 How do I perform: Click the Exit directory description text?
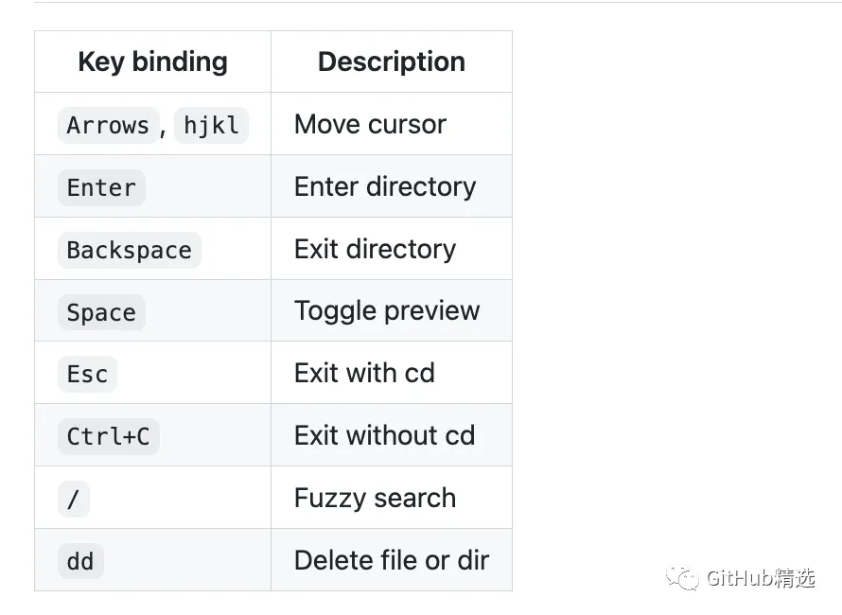tap(375, 249)
